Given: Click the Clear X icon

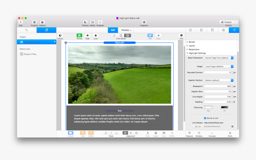Looking at the screenshot, I should [x=158, y=35].
